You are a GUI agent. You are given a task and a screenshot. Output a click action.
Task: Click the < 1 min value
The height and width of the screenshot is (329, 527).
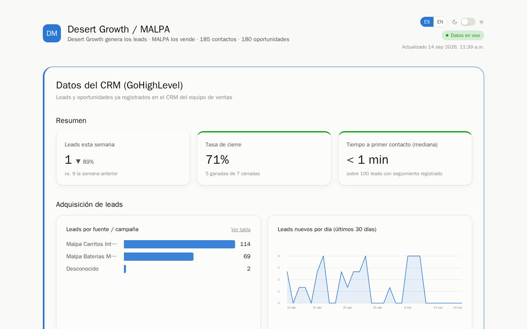click(367, 160)
